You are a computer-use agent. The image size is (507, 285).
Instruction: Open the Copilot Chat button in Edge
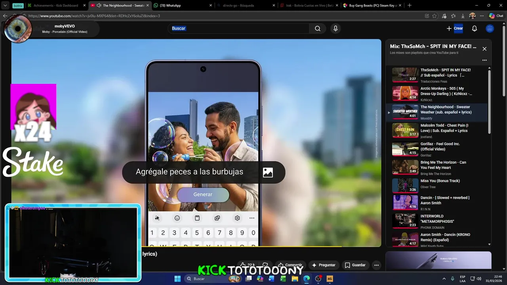(x=496, y=16)
